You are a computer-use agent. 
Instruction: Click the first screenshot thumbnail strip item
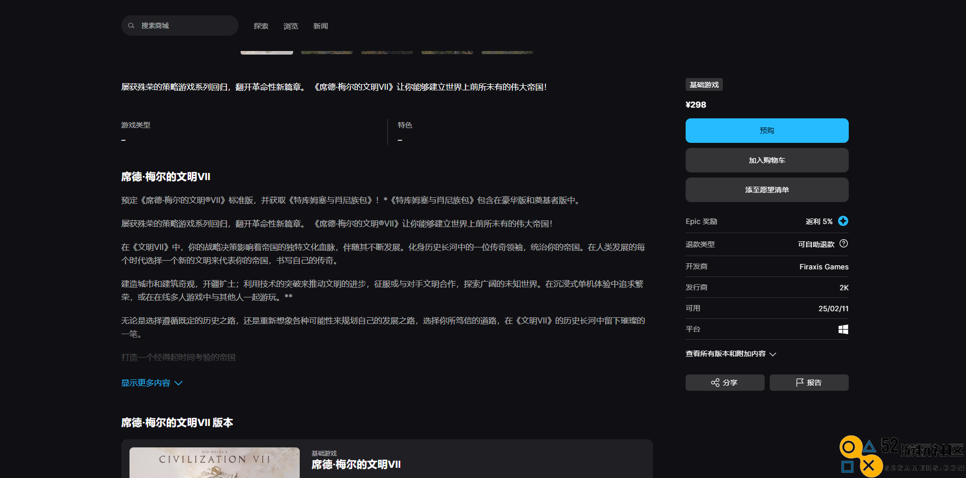[267, 52]
